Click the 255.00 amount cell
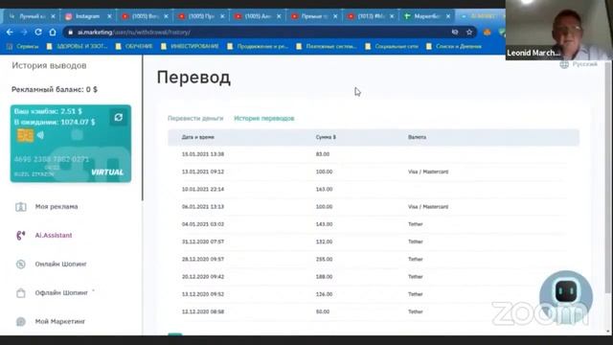 tap(324, 259)
